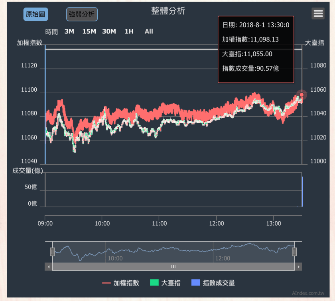The image size is (335, 301).
Task: Click the 原始圖 button
Action: (35, 14)
